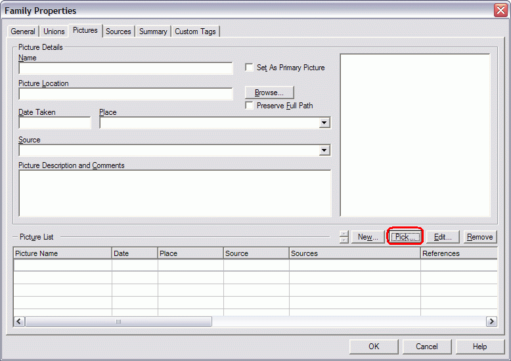Confirm the dialog with OK
Screen dimensions: 511x361
click(x=374, y=347)
